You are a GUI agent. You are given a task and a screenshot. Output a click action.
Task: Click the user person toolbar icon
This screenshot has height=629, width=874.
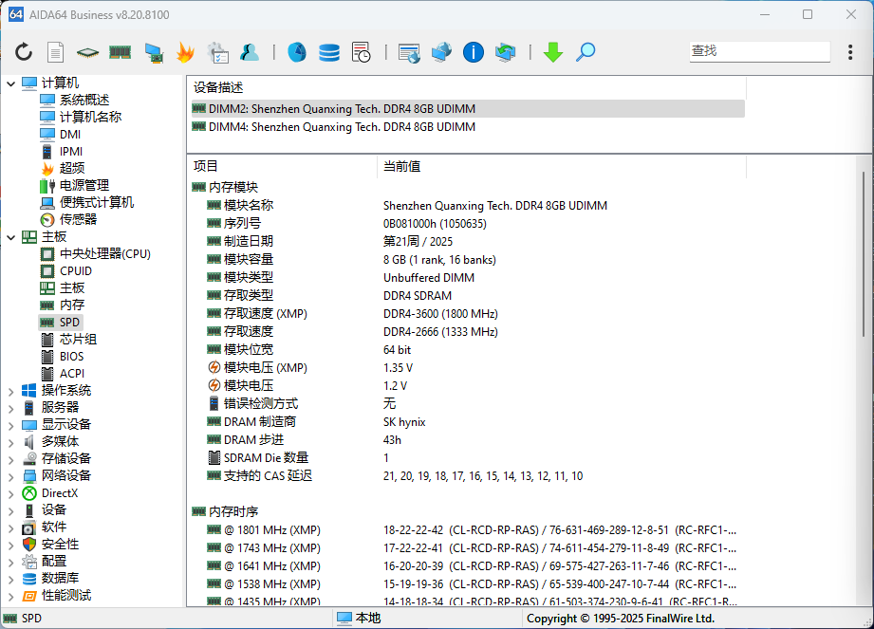(x=250, y=52)
